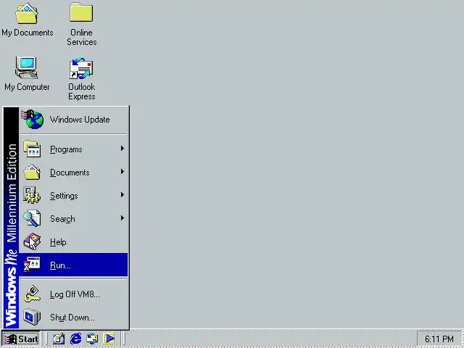The height and width of the screenshot is (348, 464).
Task: Expand the Documents submenu arrow
Action: [x=123, y=172]
